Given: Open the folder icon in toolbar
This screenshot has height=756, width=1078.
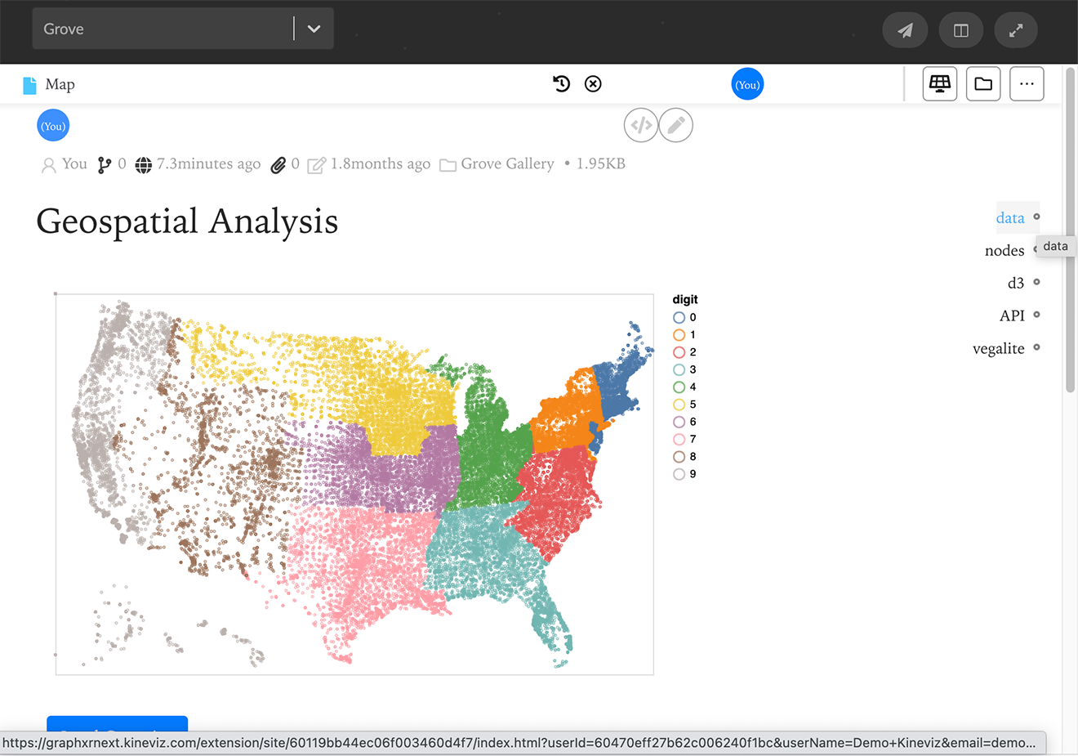Looking at the screenshot, I should pos(982,83).
